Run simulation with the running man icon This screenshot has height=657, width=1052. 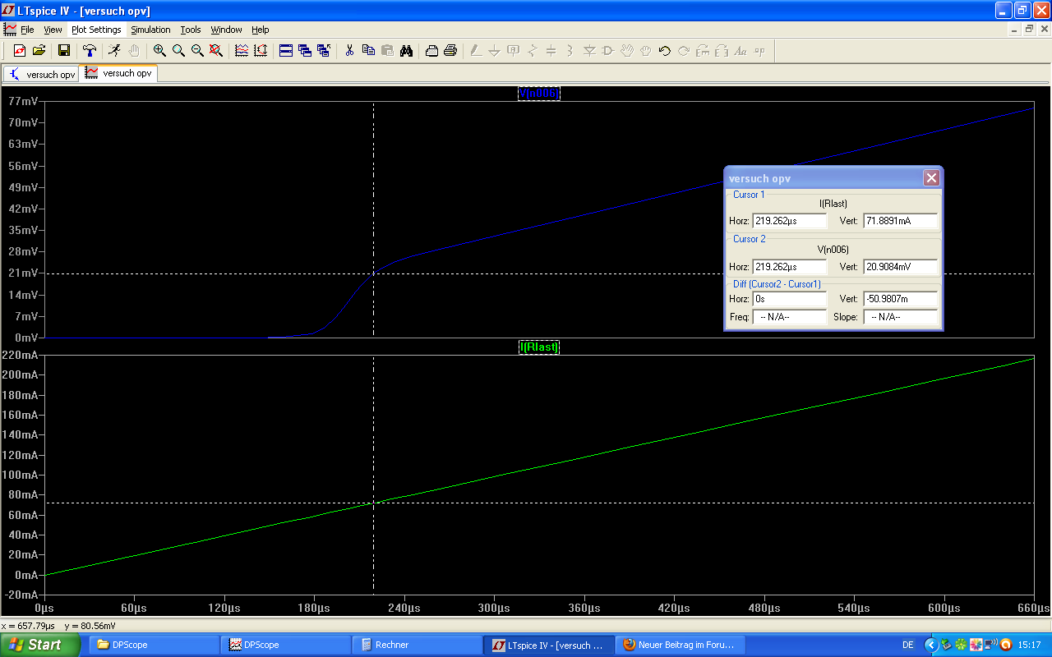point(114,51)
